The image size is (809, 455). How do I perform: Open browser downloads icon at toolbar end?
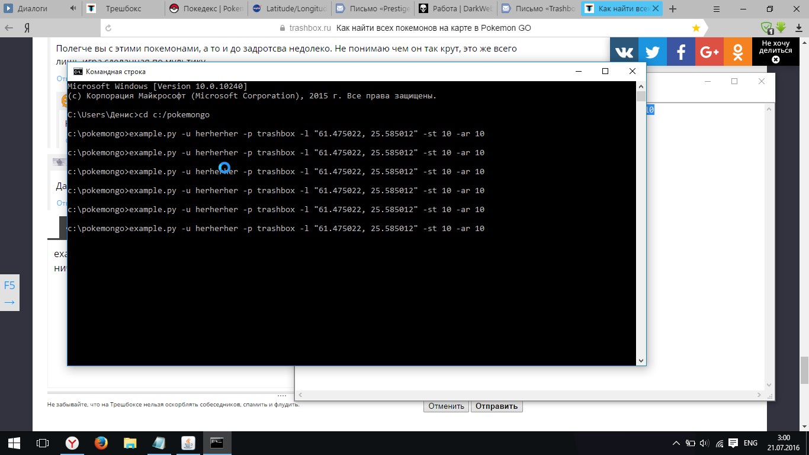click(x=797, y=28)
